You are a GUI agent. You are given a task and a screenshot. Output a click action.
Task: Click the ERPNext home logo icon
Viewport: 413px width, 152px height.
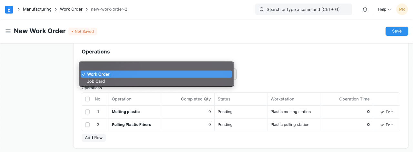point(9,9)
